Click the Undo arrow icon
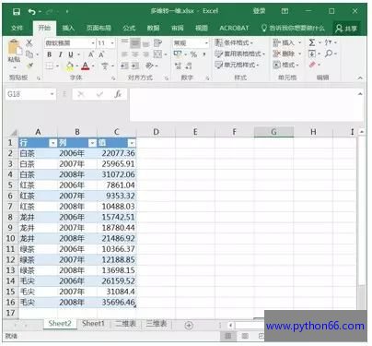This screenshot has width=372, height=346. coord(31,12)
